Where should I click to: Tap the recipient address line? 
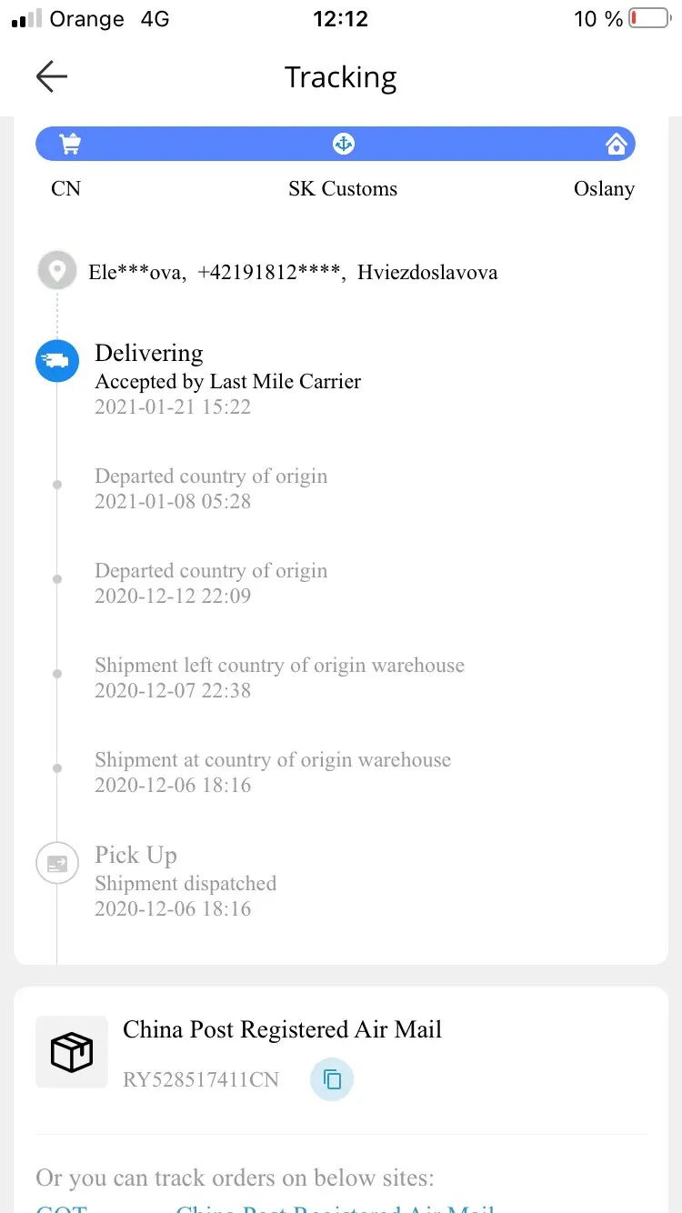click(293, 272)
